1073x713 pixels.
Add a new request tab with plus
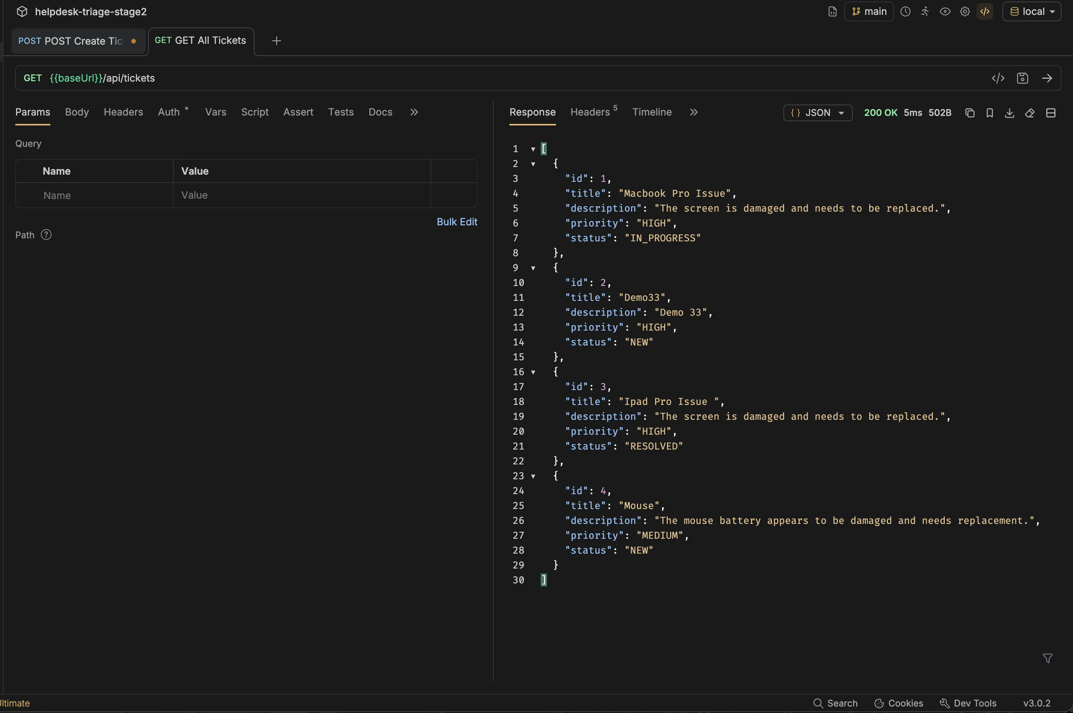pyautogui.click(x=276, y=41)
